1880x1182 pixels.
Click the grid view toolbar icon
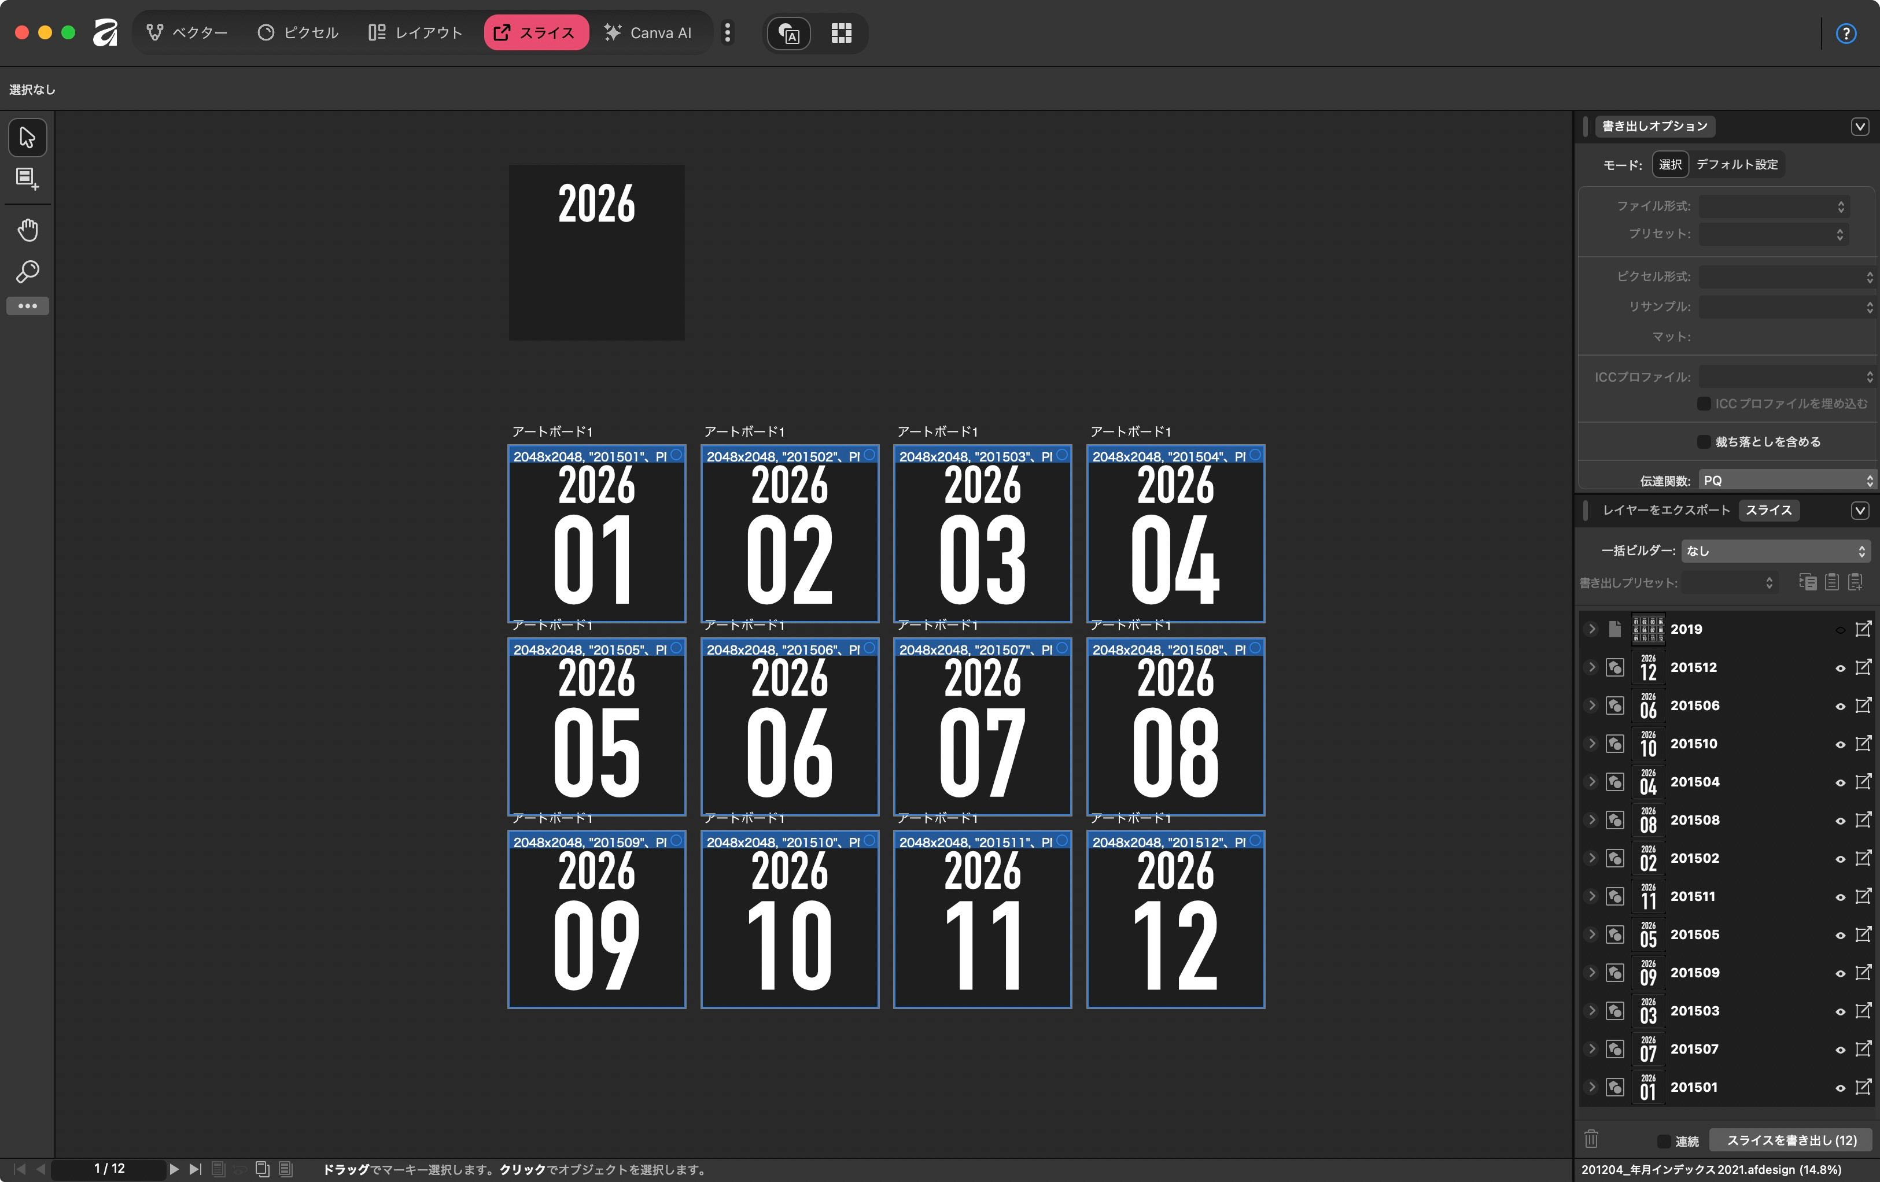841,34
